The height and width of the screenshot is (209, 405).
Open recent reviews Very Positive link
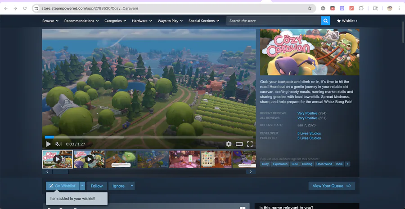[307, 113]
